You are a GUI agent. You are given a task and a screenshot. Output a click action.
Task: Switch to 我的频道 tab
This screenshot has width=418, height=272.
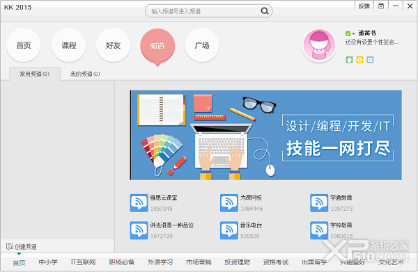pos(85,74)
